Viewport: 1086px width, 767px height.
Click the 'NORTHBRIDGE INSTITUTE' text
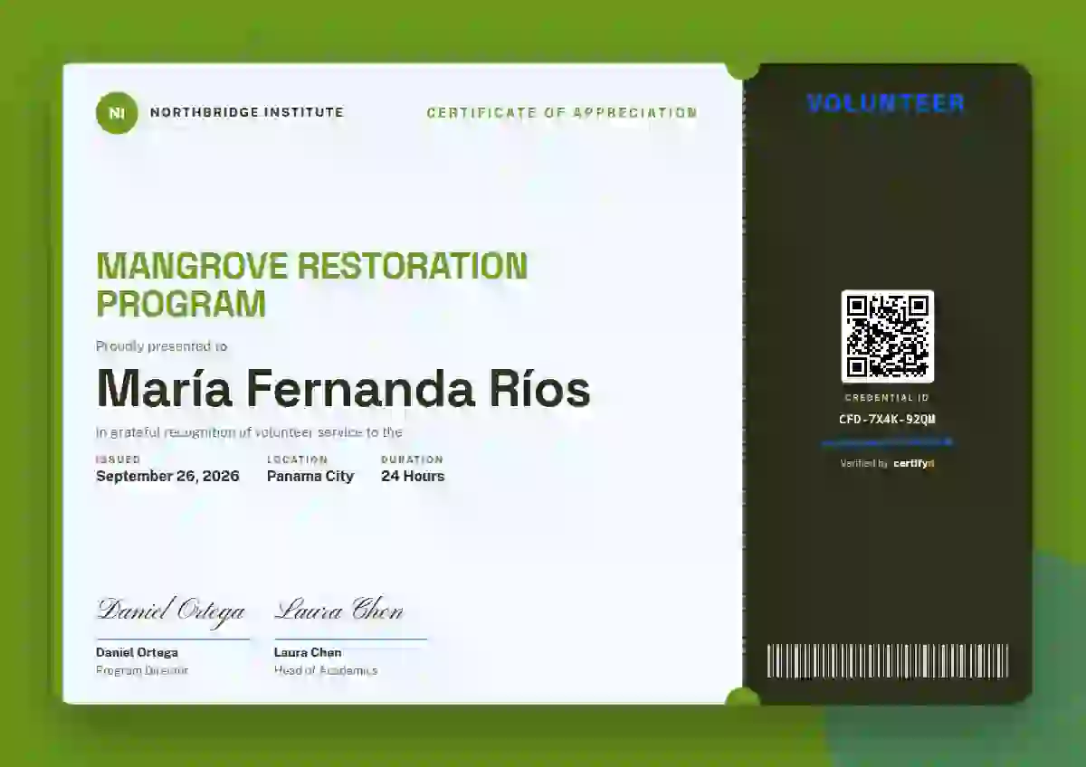pos(246,113)
